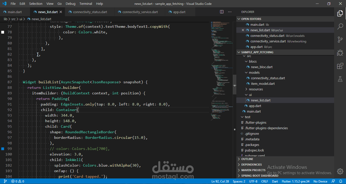The width and height of the screenshot is (346, 184).
Task: Open errors and warnings count in status bar
Action: click(18, 181)
